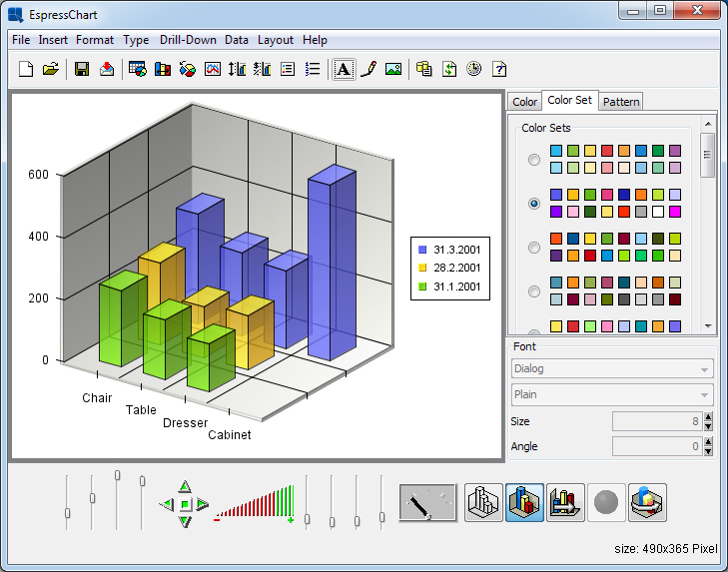This screenshot has height=572, width=728.
Task: Open an existing chart file via folder icon
Action: 51,69
